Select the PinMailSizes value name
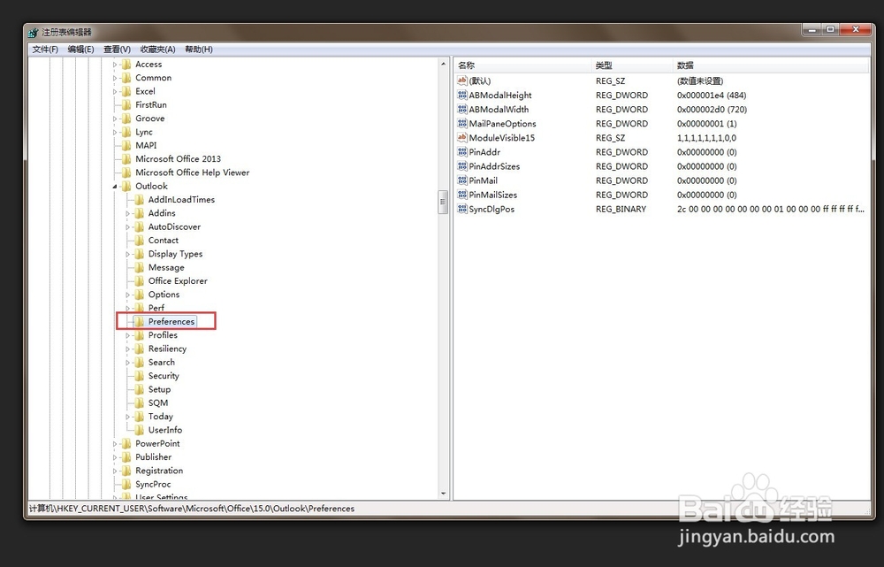This screenshot has height=567, width=884. (492, 195)
